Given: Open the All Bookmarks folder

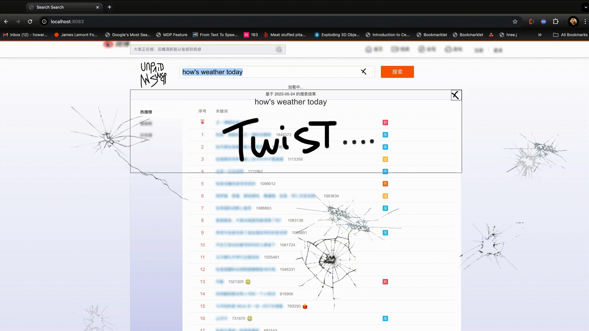Looking at the screenshot, I should (x=570, y=35).
